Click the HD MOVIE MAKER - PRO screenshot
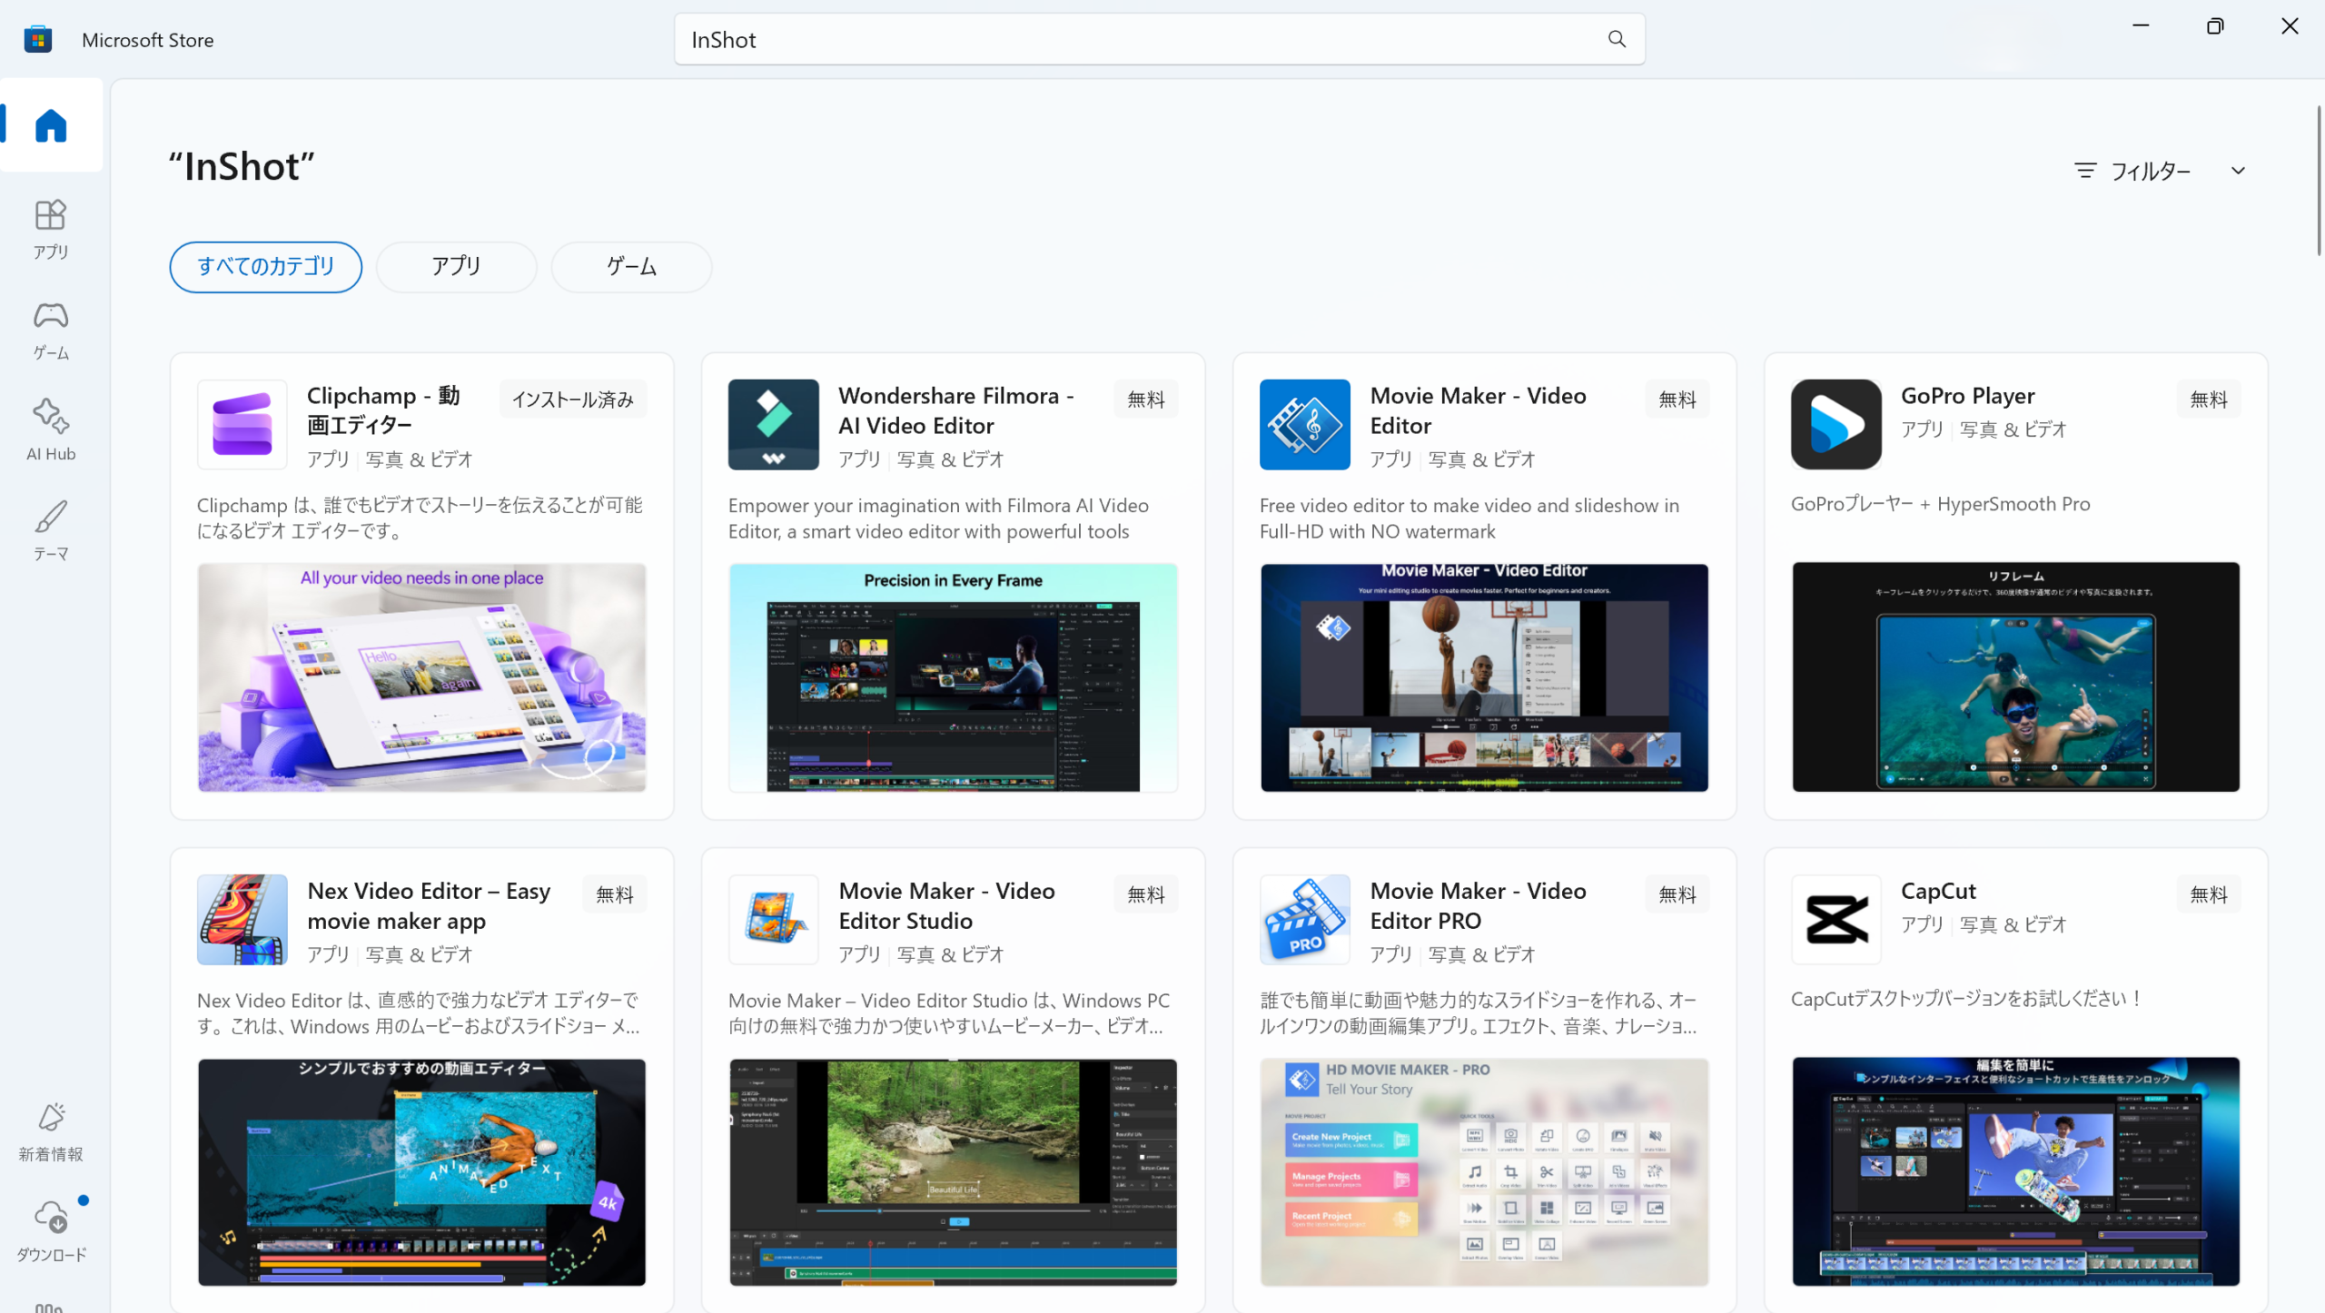2325x1313 pixels. coord(1484,1172)
